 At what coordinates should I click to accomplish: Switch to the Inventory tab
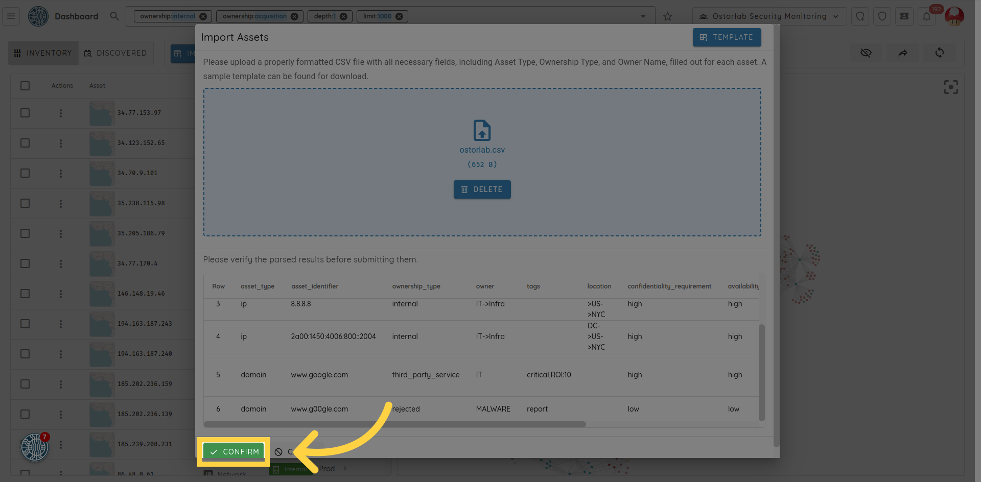pos(43,53)
